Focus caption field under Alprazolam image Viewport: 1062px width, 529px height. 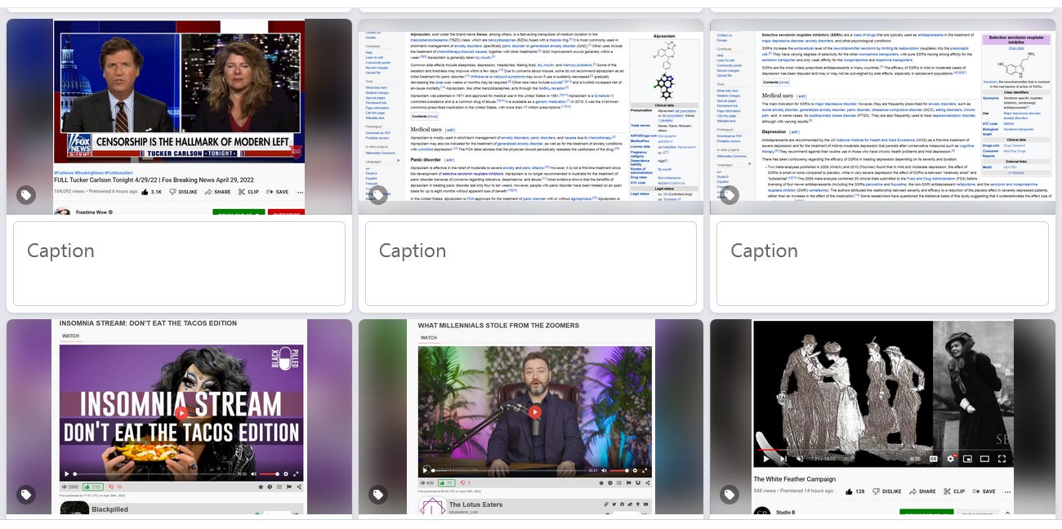pyautogui.click(x=531, y=263)
